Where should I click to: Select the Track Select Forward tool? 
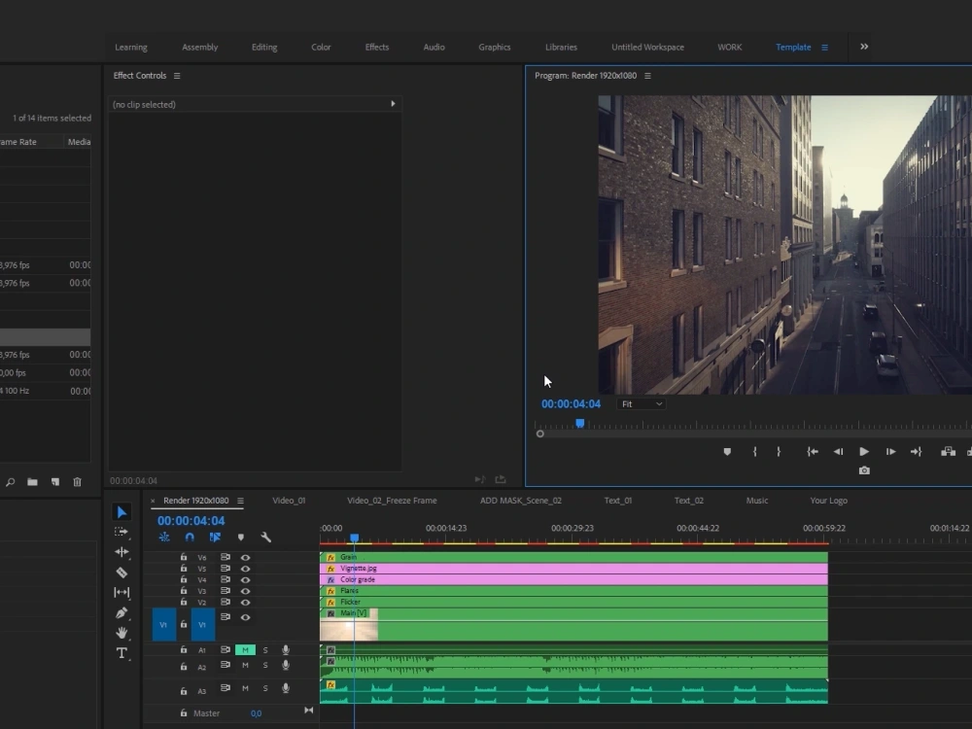tap(121, 532)
